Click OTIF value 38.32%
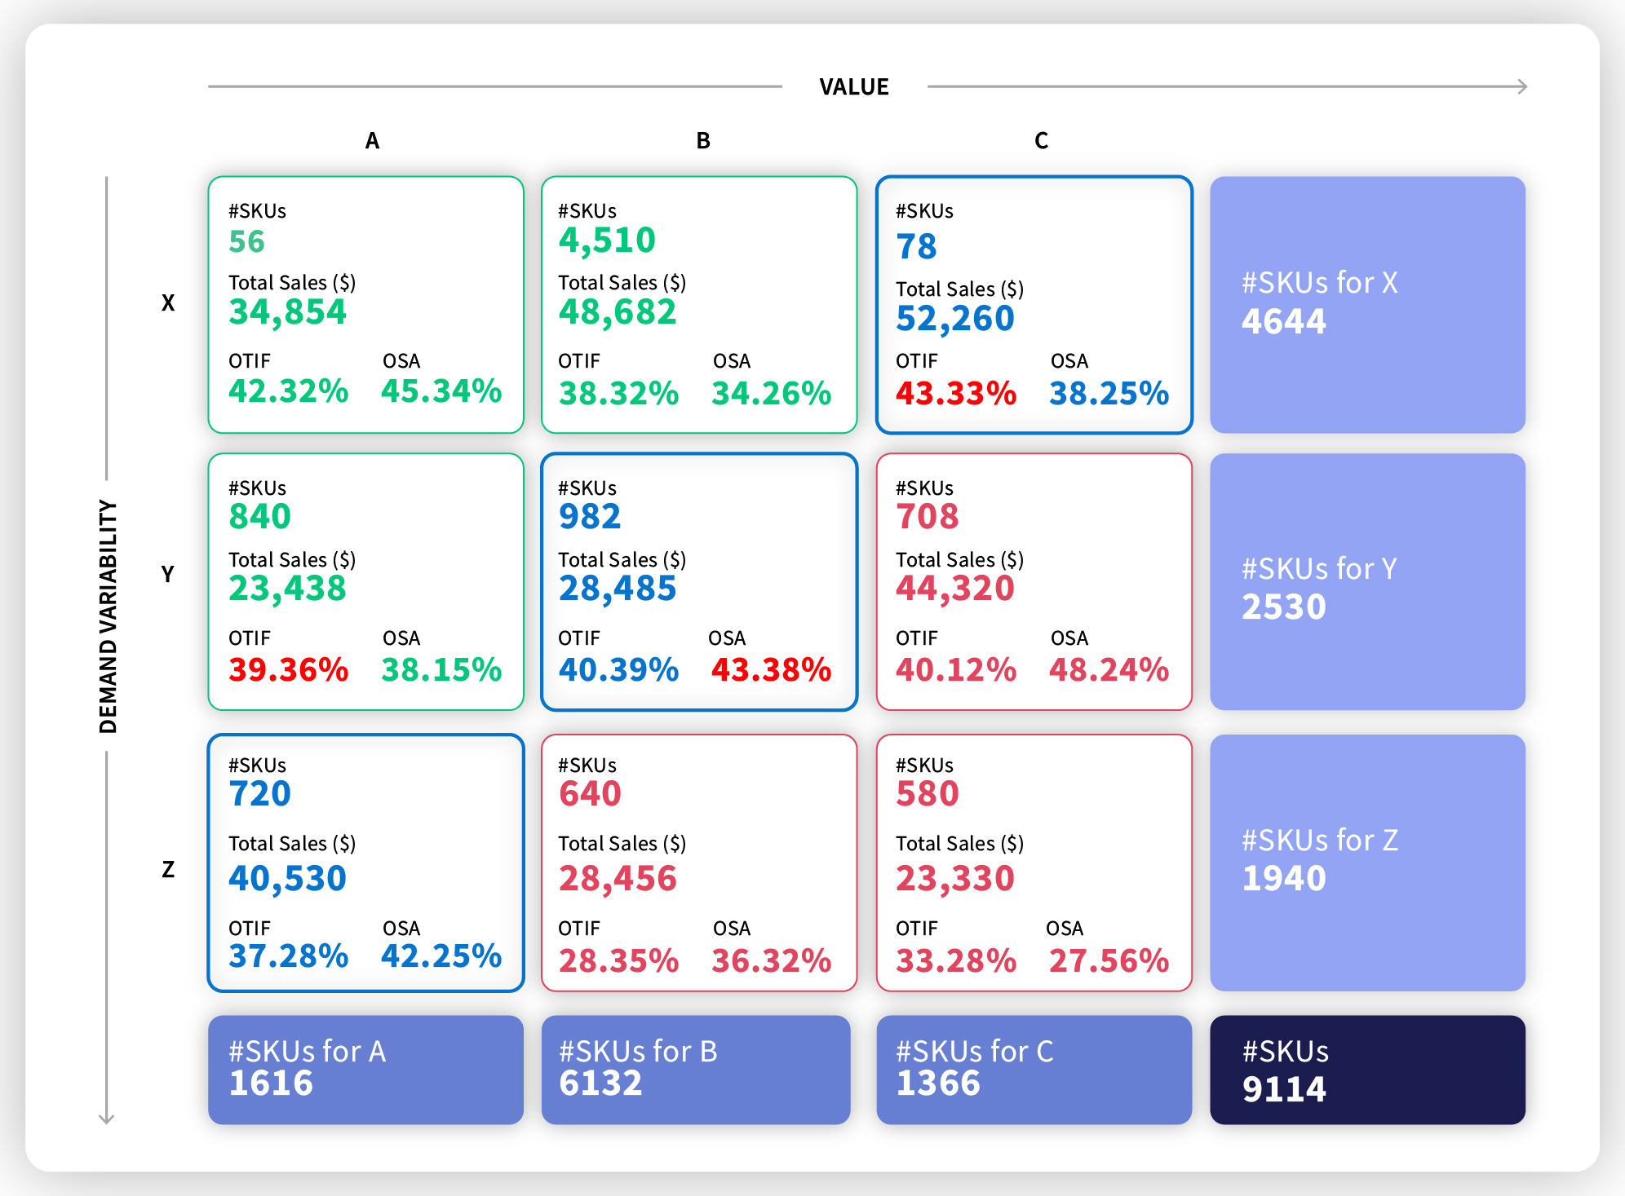Image resolution: width=1625 pixels, height=1196 pixels. click(x=618, y=394)
